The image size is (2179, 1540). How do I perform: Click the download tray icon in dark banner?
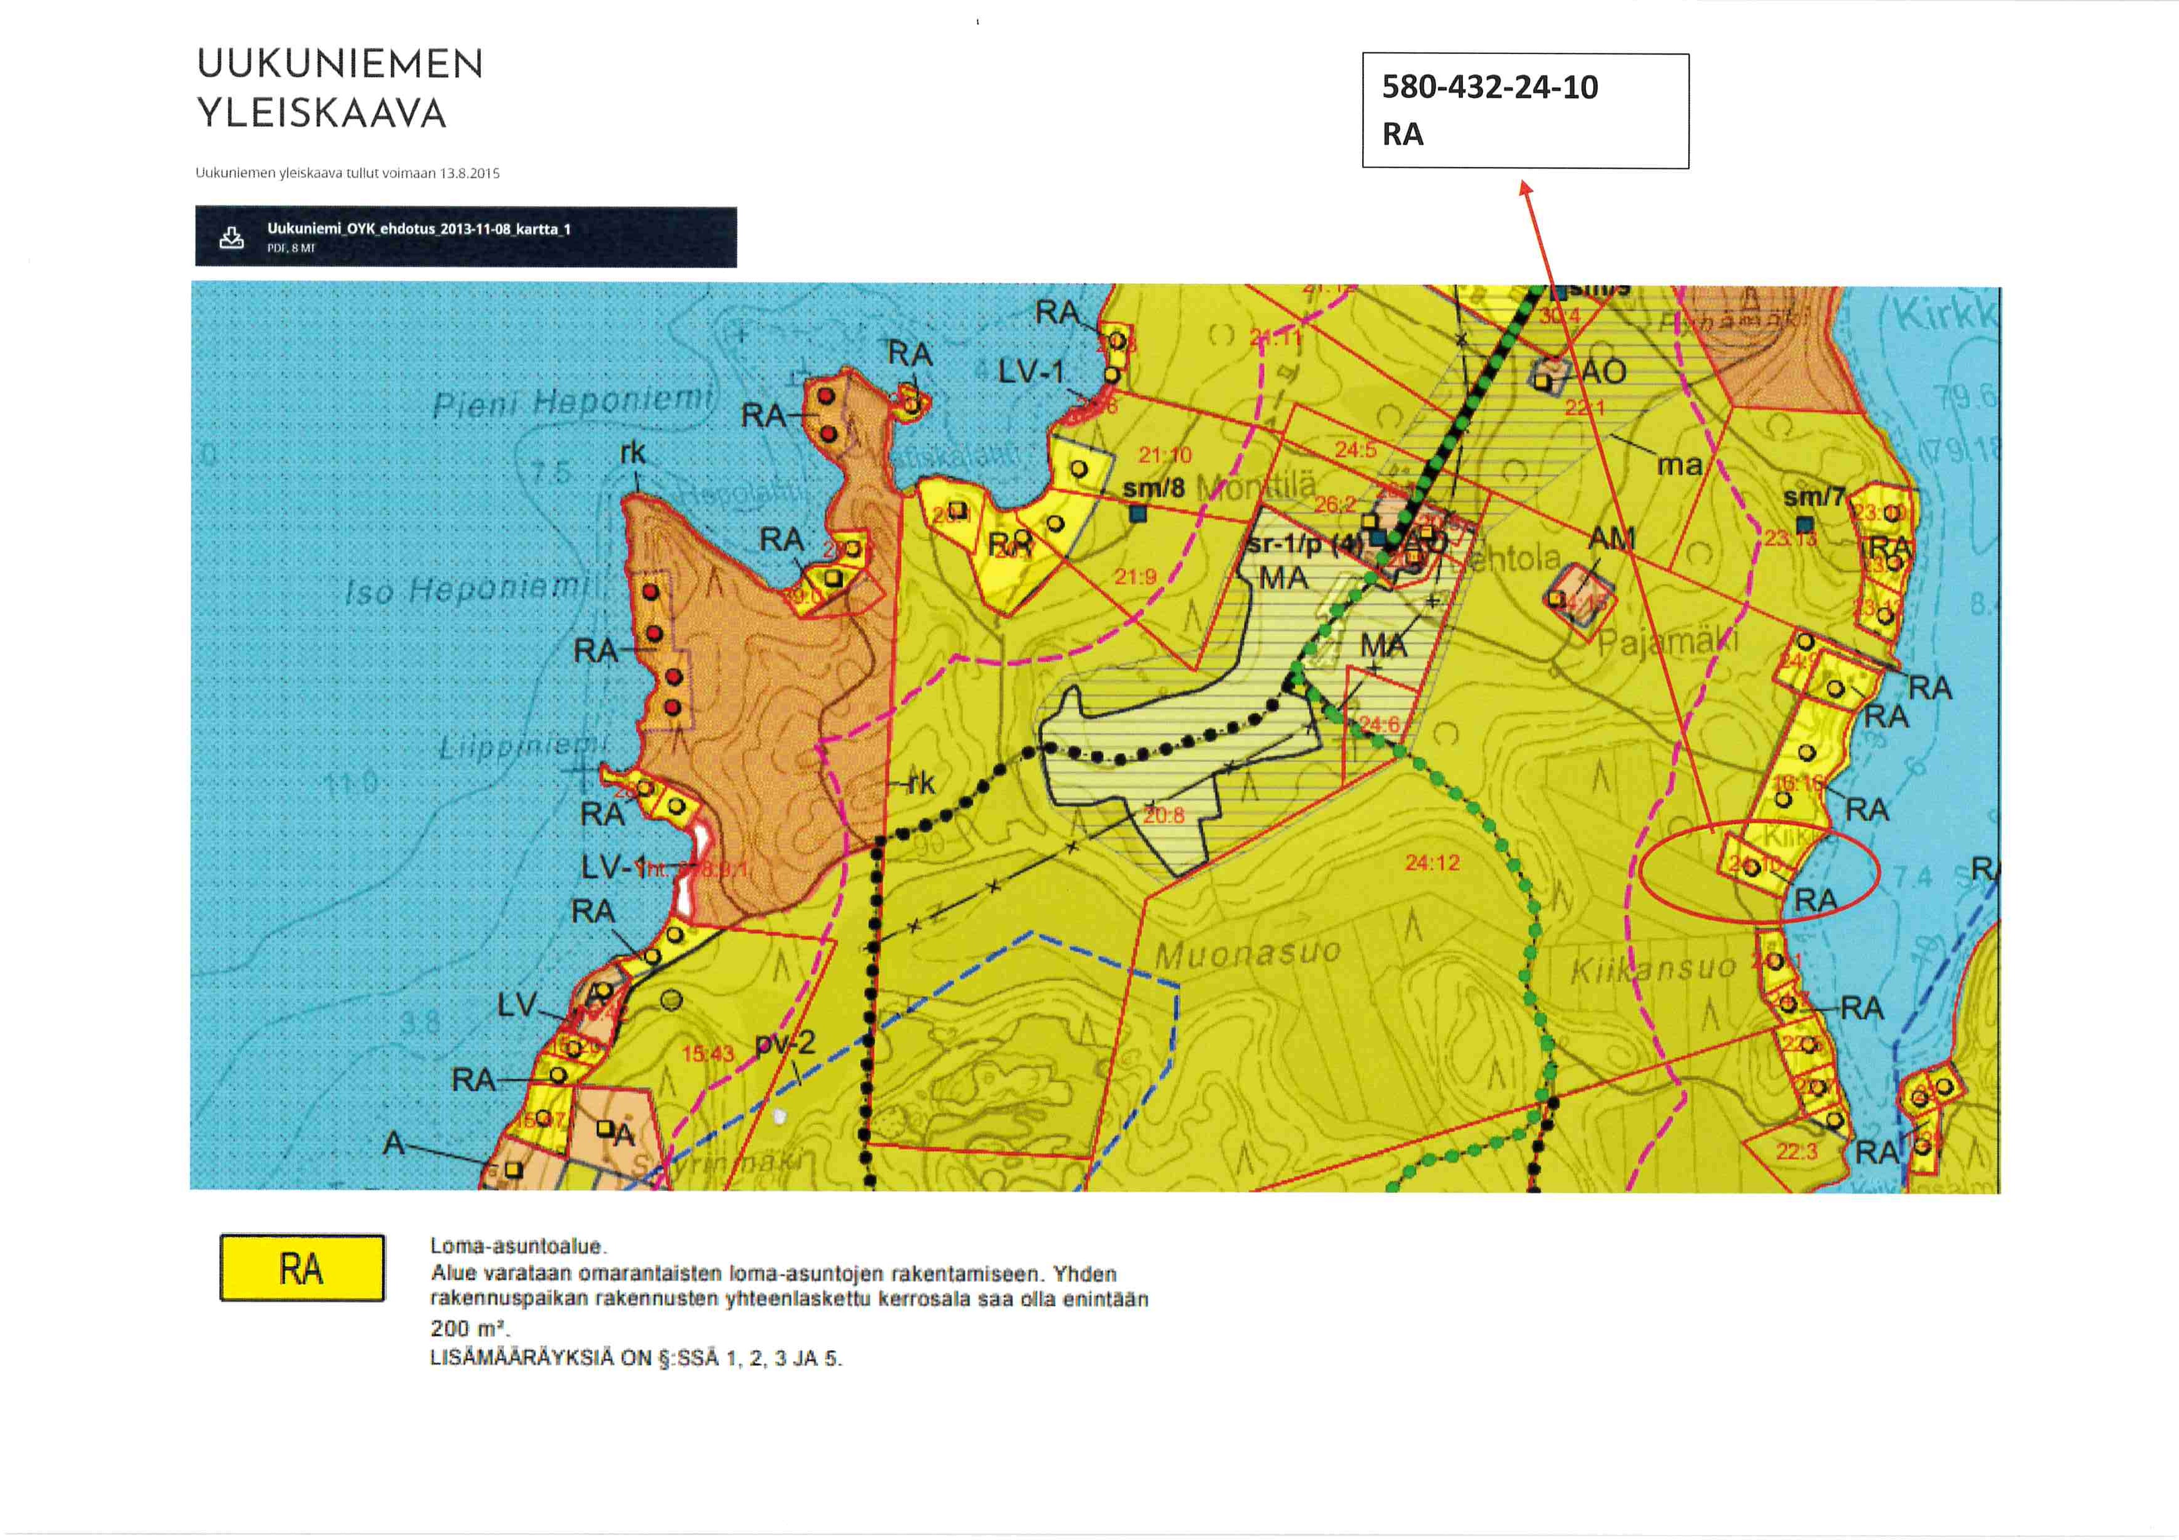(x=232, y=237)
